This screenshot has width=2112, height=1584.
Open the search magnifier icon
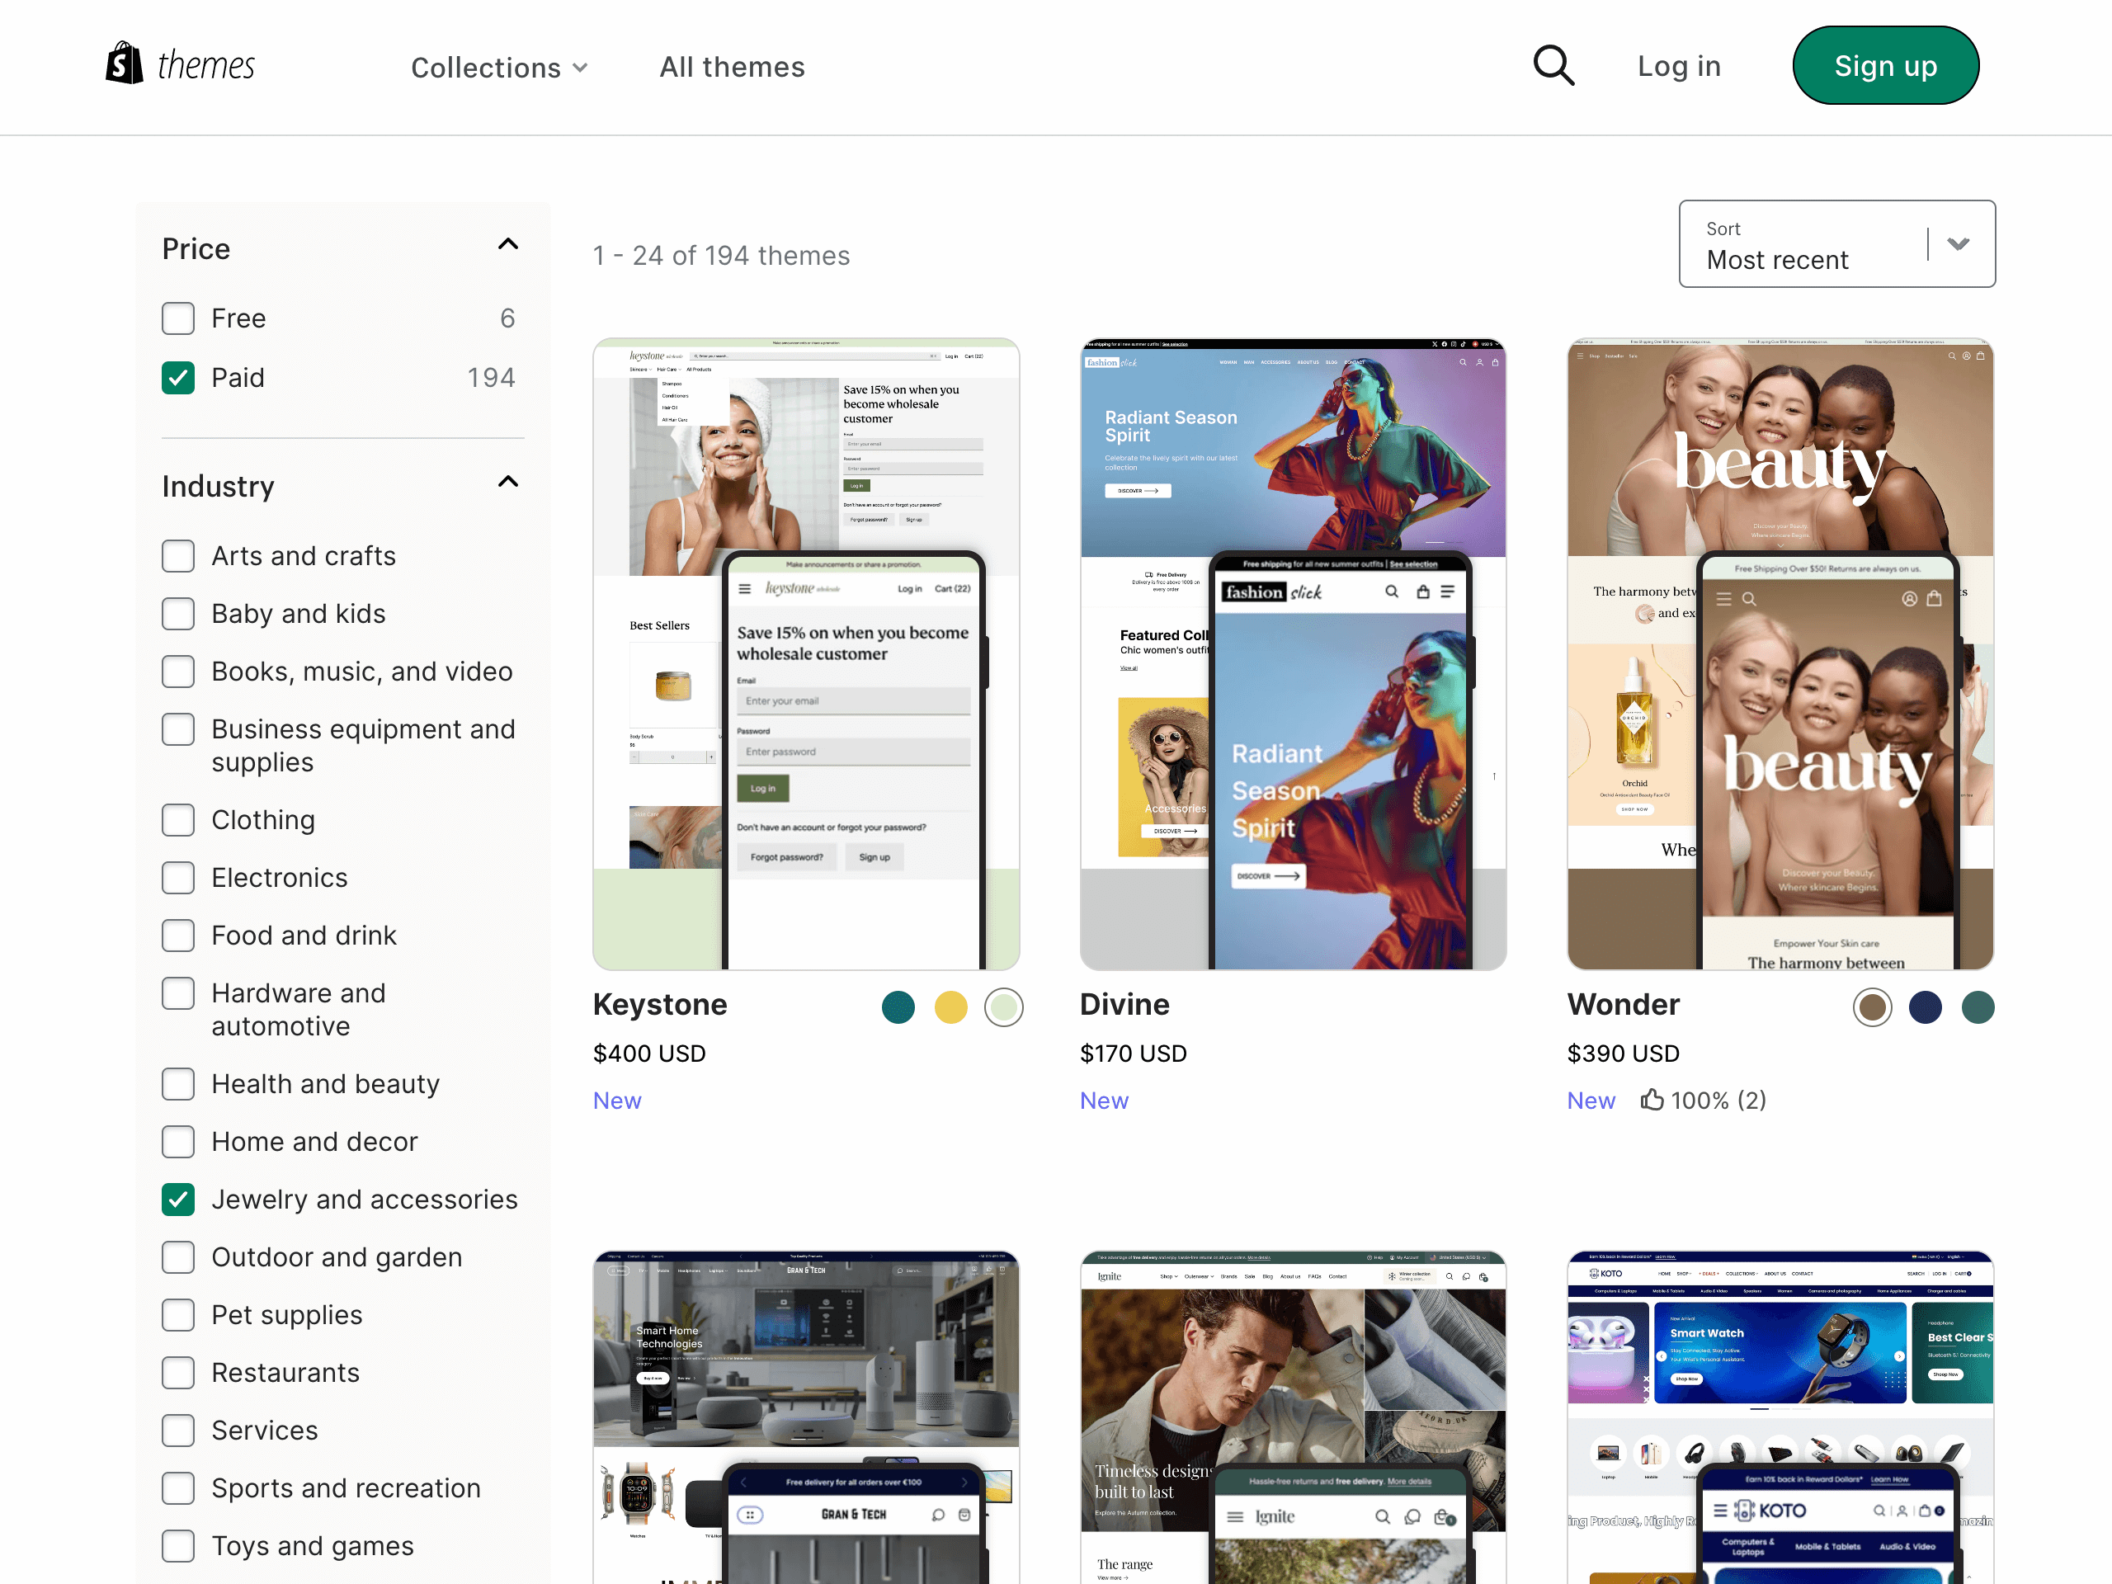(x=1553, y=66)
